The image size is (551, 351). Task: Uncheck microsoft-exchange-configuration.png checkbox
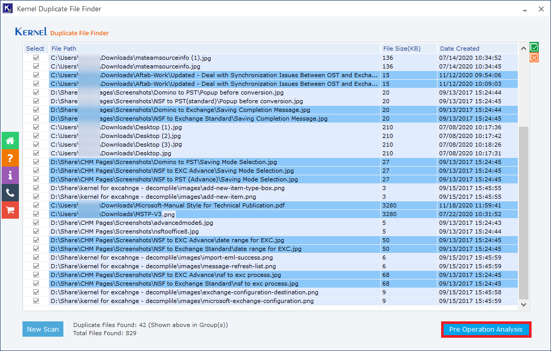(36, 301)
